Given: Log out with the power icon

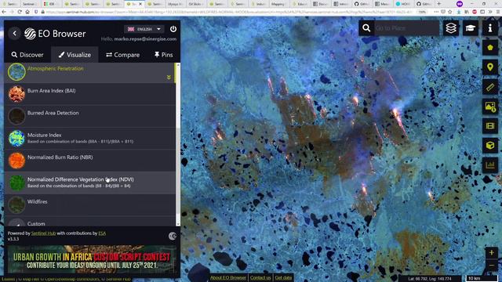Looking at the screenshot, I should pos(173,29).
